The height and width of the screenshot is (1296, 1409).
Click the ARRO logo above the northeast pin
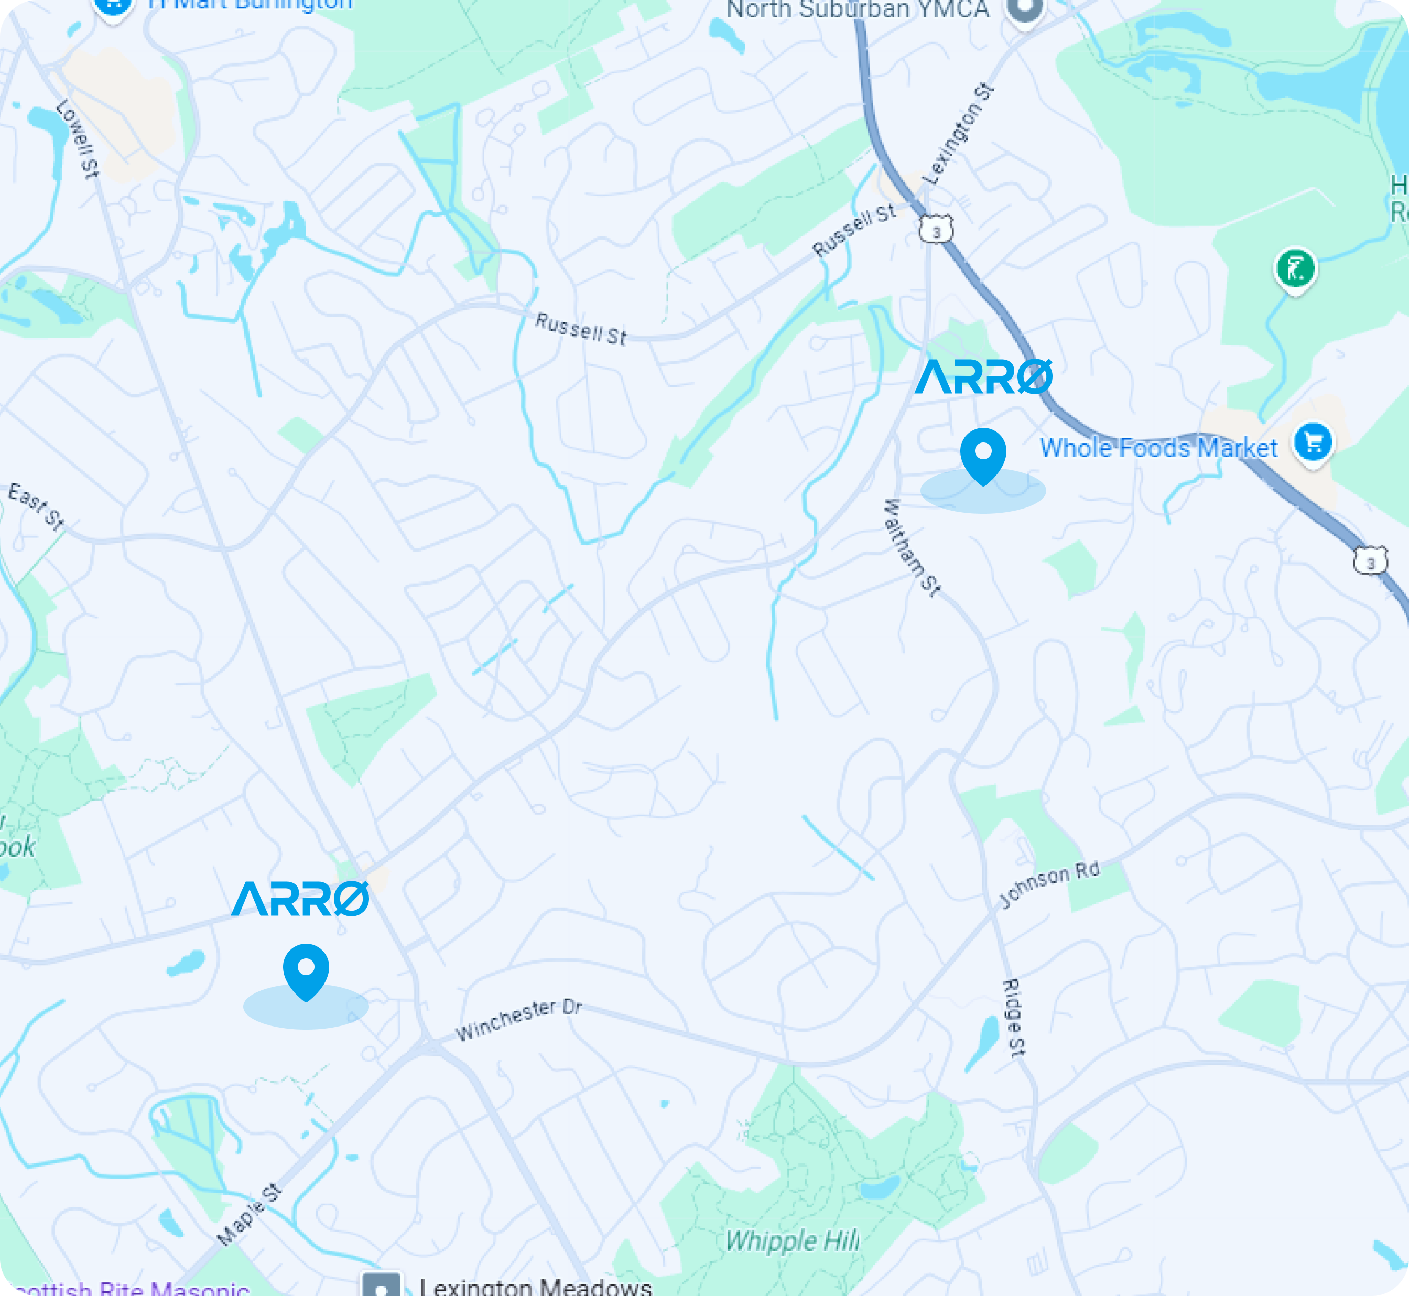tap(983, 376)
